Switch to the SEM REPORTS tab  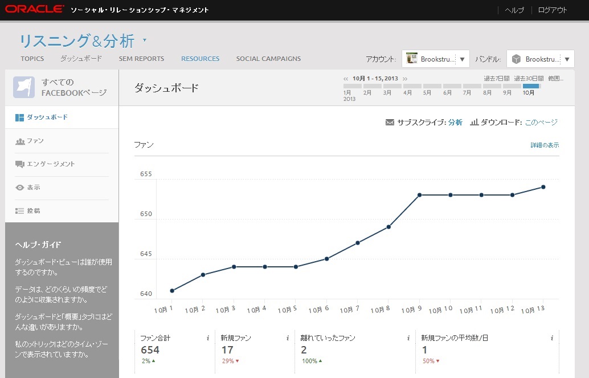pos(141,59)
